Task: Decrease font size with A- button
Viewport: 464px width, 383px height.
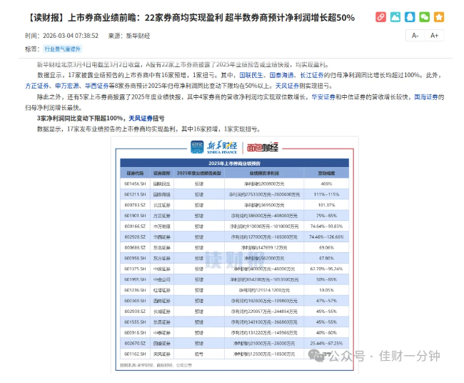Action: coord(415,36)
